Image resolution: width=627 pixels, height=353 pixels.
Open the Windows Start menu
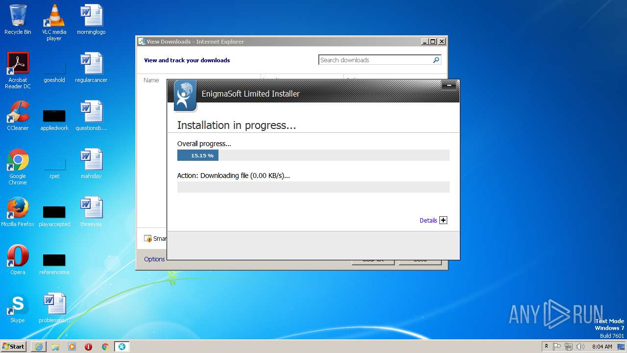pos(14,346)
